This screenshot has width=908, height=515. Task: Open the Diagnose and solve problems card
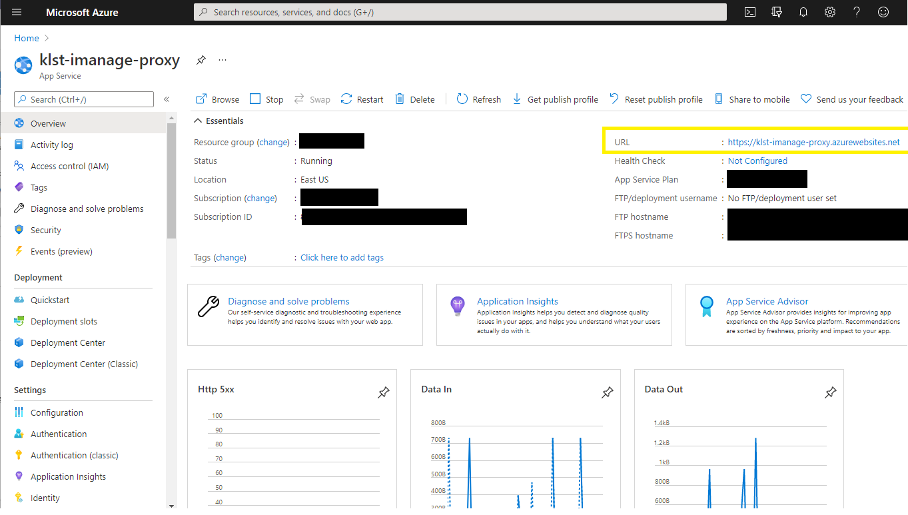pyautogui.click(x=305, y=314)
